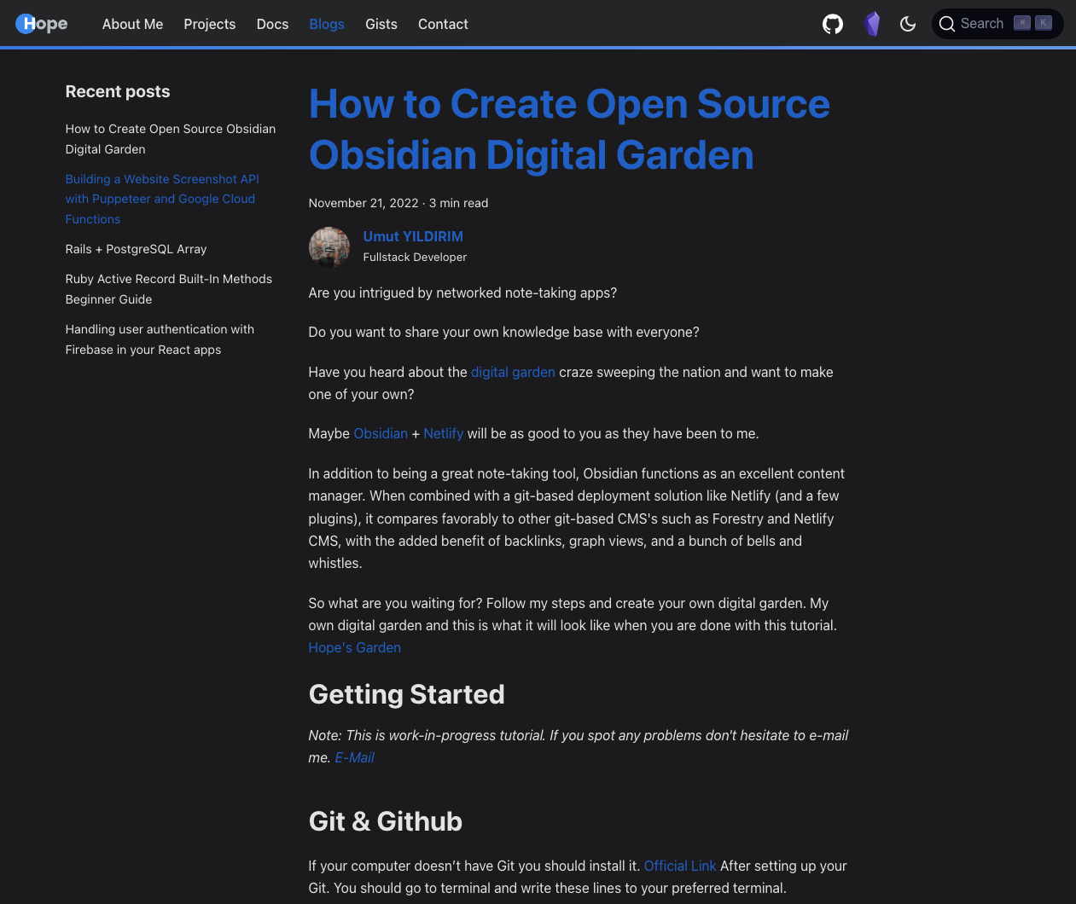This screenshot has height=904, width=1076.
Task: Open About Me in the navbar
Action: coord(132,24)
